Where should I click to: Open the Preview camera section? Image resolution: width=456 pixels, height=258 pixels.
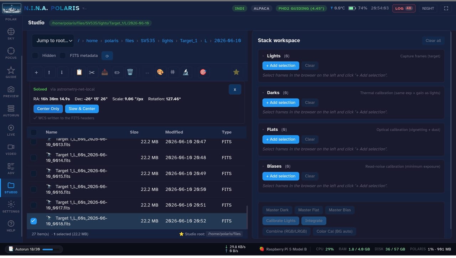tap(11, 91)
